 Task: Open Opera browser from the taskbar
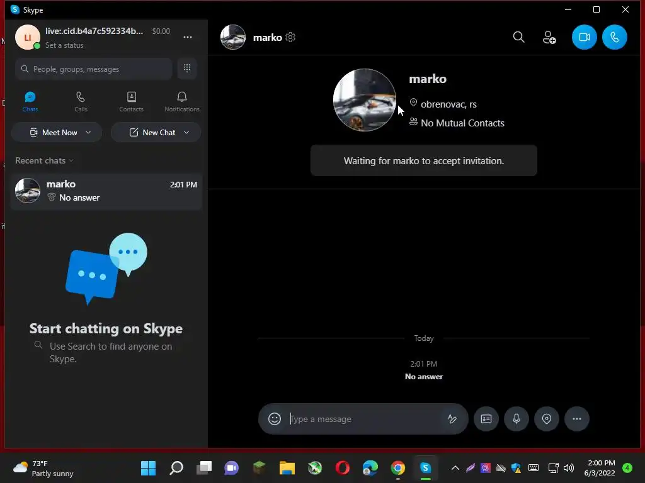(x=342, y=468)
